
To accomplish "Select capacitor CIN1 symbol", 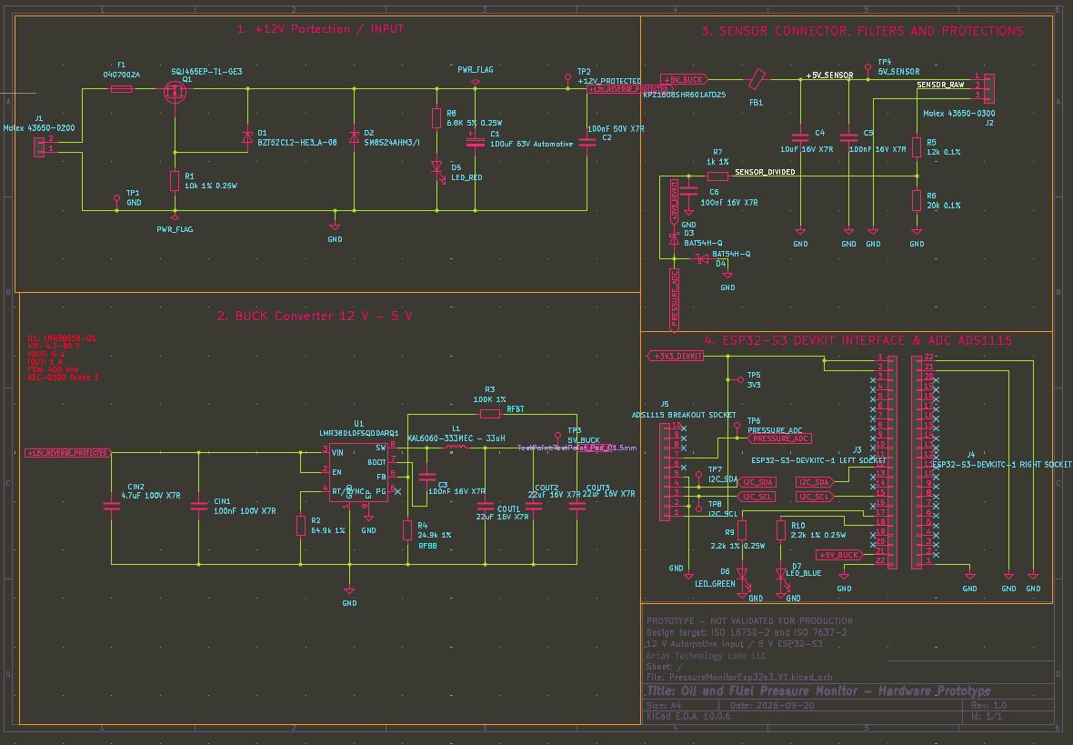I will click(x=199, y=507).
